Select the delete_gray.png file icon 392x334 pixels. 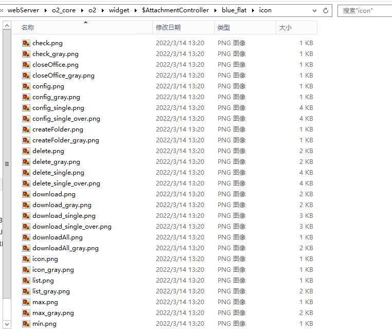point(26,162)
